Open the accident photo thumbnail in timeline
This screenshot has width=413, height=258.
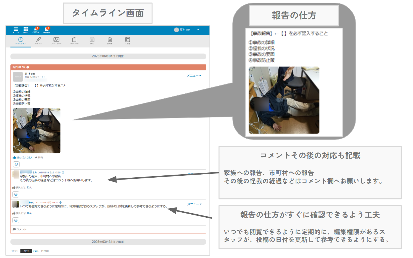(x=37, y=130)
